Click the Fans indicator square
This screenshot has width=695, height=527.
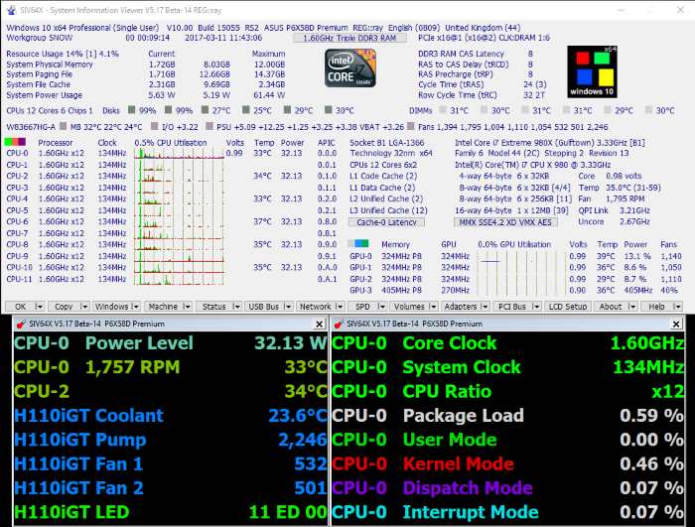pos(410,127)
